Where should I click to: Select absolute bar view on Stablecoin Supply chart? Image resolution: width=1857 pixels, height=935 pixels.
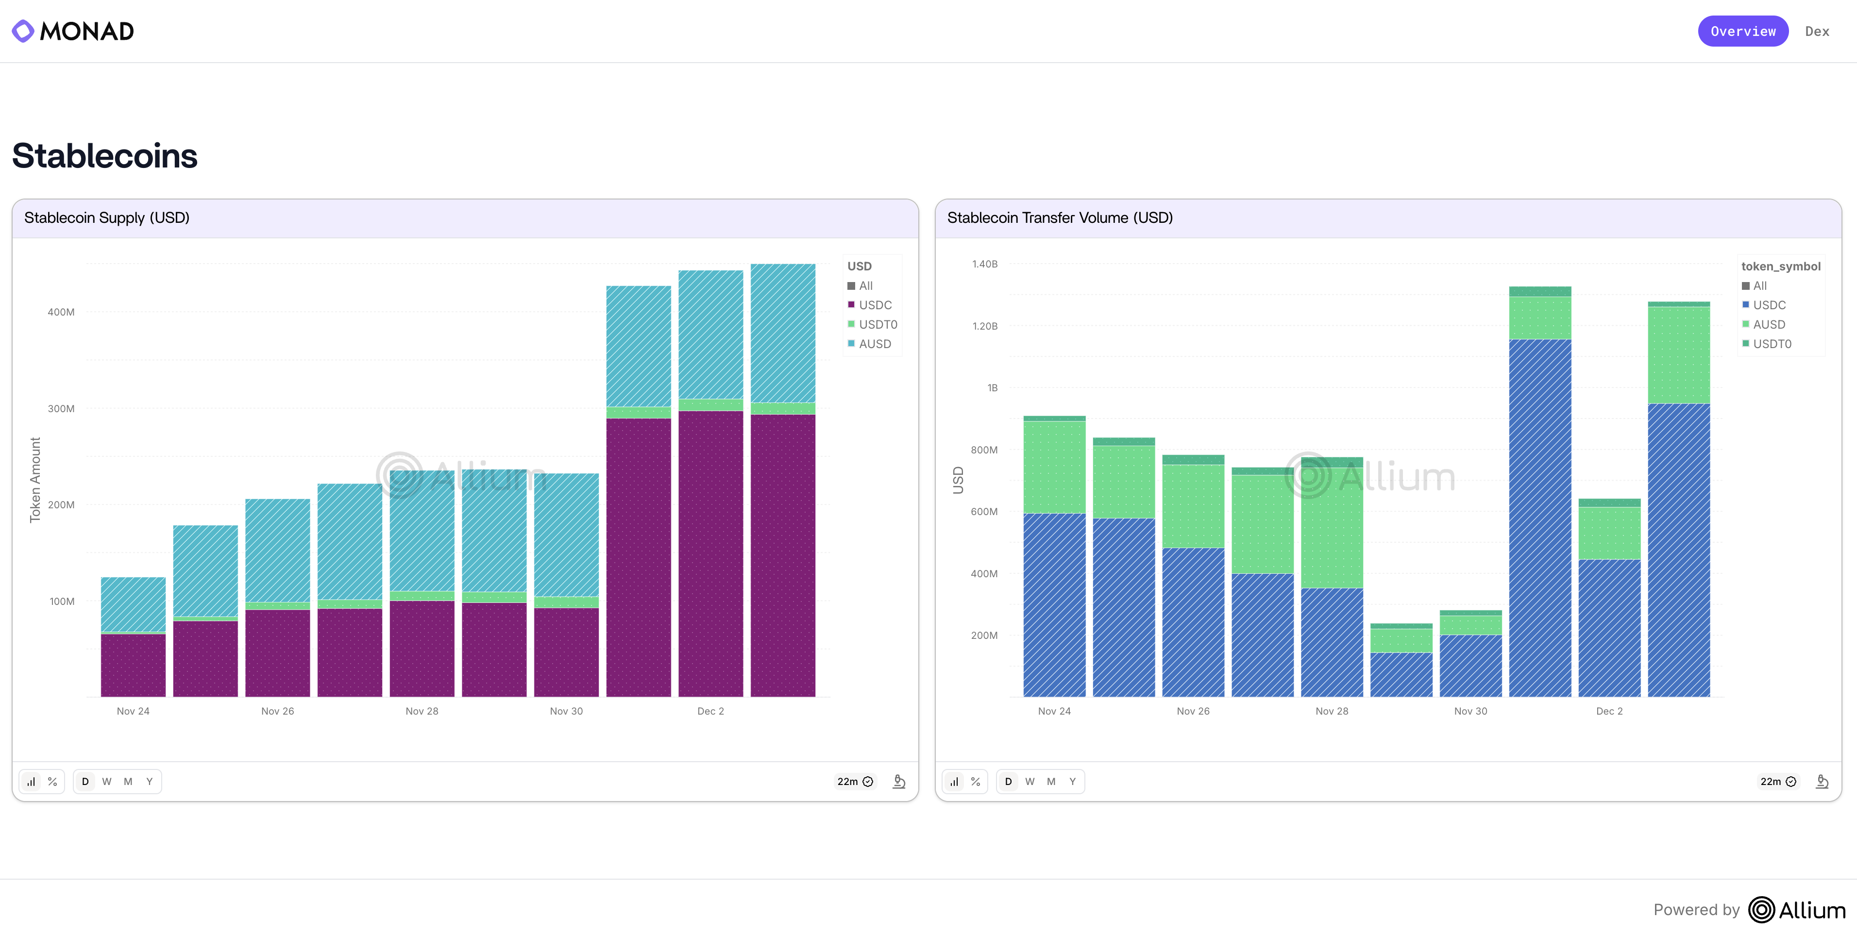31,782
